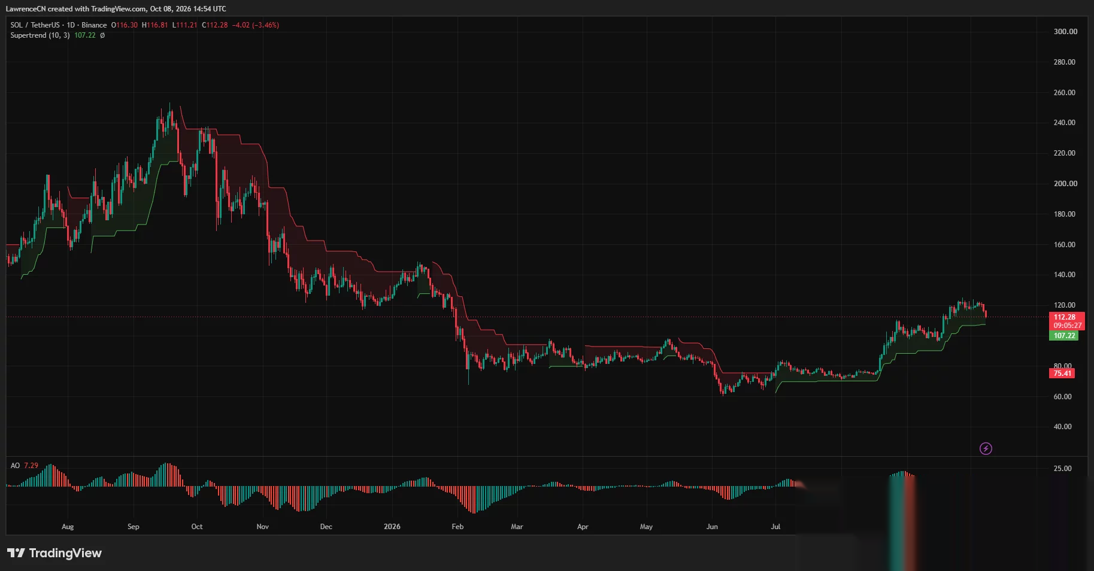Click the −4.02 (−3.46%) change value
Screen dimensions: 1094x571
[256, 25]
